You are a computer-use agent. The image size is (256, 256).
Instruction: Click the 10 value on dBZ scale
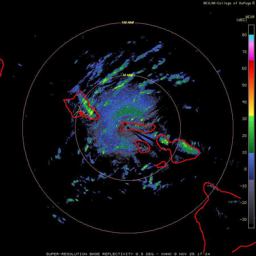[244, 152]
